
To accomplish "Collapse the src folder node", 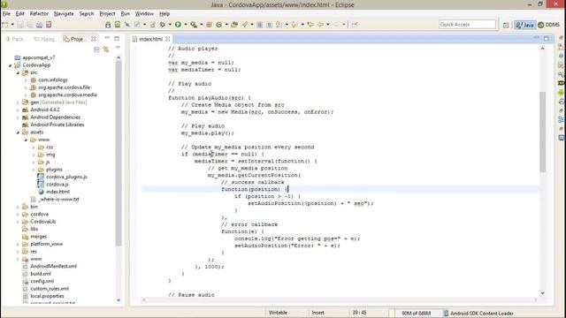I will coord(18,72).
